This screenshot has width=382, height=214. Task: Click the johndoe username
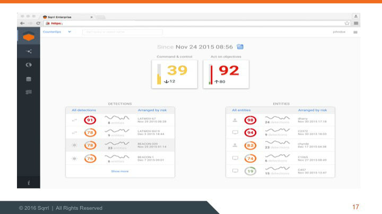(339, 32)
